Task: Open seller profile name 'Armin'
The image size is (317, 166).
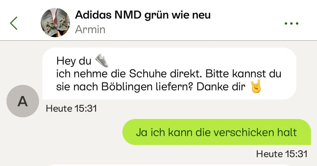Action: tap(90, 30)
